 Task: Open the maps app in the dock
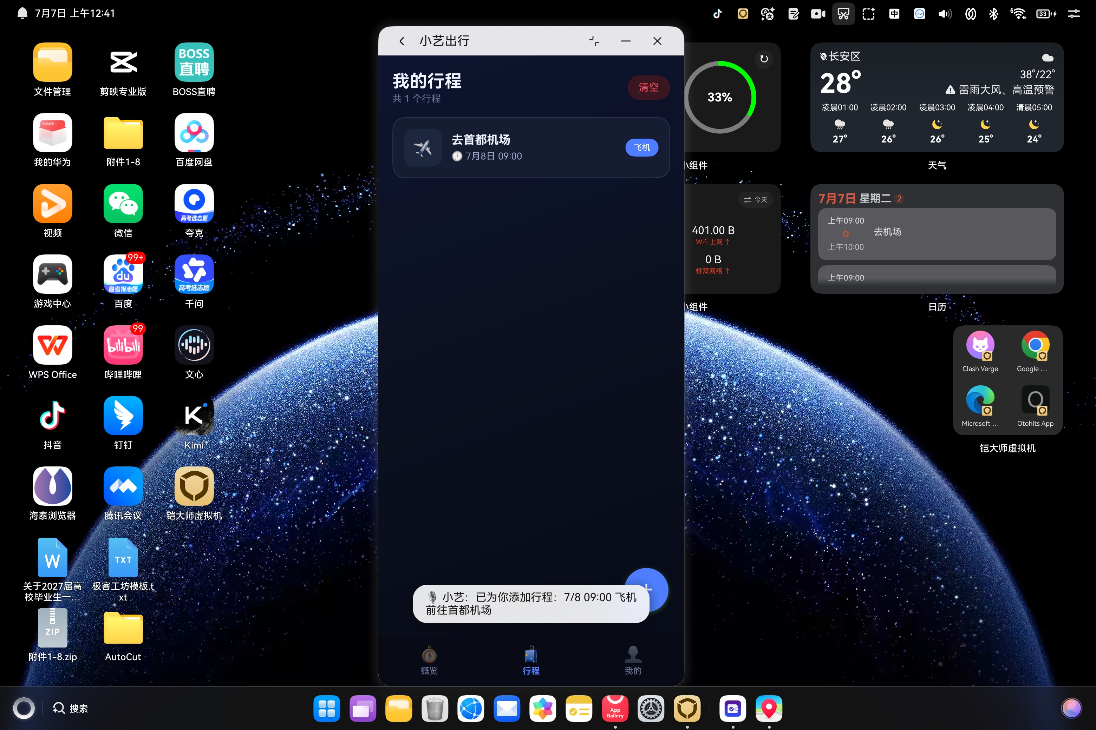tap(769, 709)
